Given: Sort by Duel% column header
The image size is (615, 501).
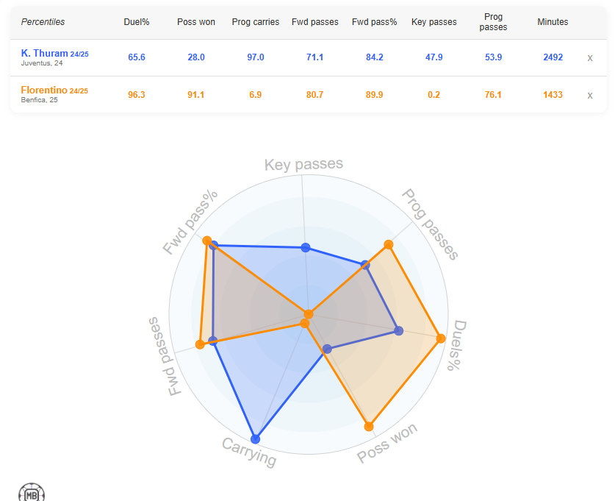Looking at the screenshot, I should 137,22.
